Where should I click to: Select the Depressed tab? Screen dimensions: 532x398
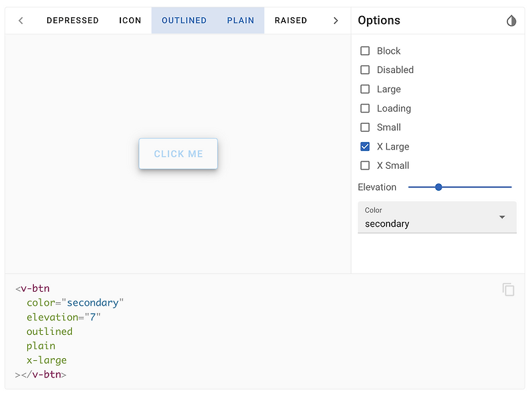tap(72, 21)
